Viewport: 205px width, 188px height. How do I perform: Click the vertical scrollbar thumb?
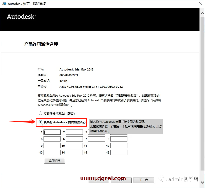(202, 93)
